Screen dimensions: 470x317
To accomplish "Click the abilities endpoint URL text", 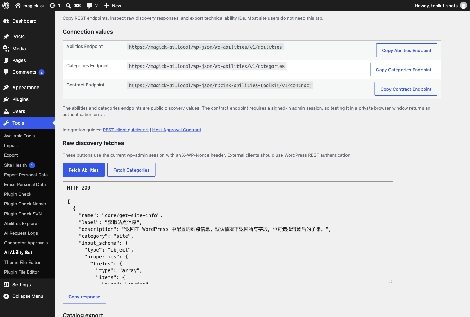I will (x=205, y=47).
